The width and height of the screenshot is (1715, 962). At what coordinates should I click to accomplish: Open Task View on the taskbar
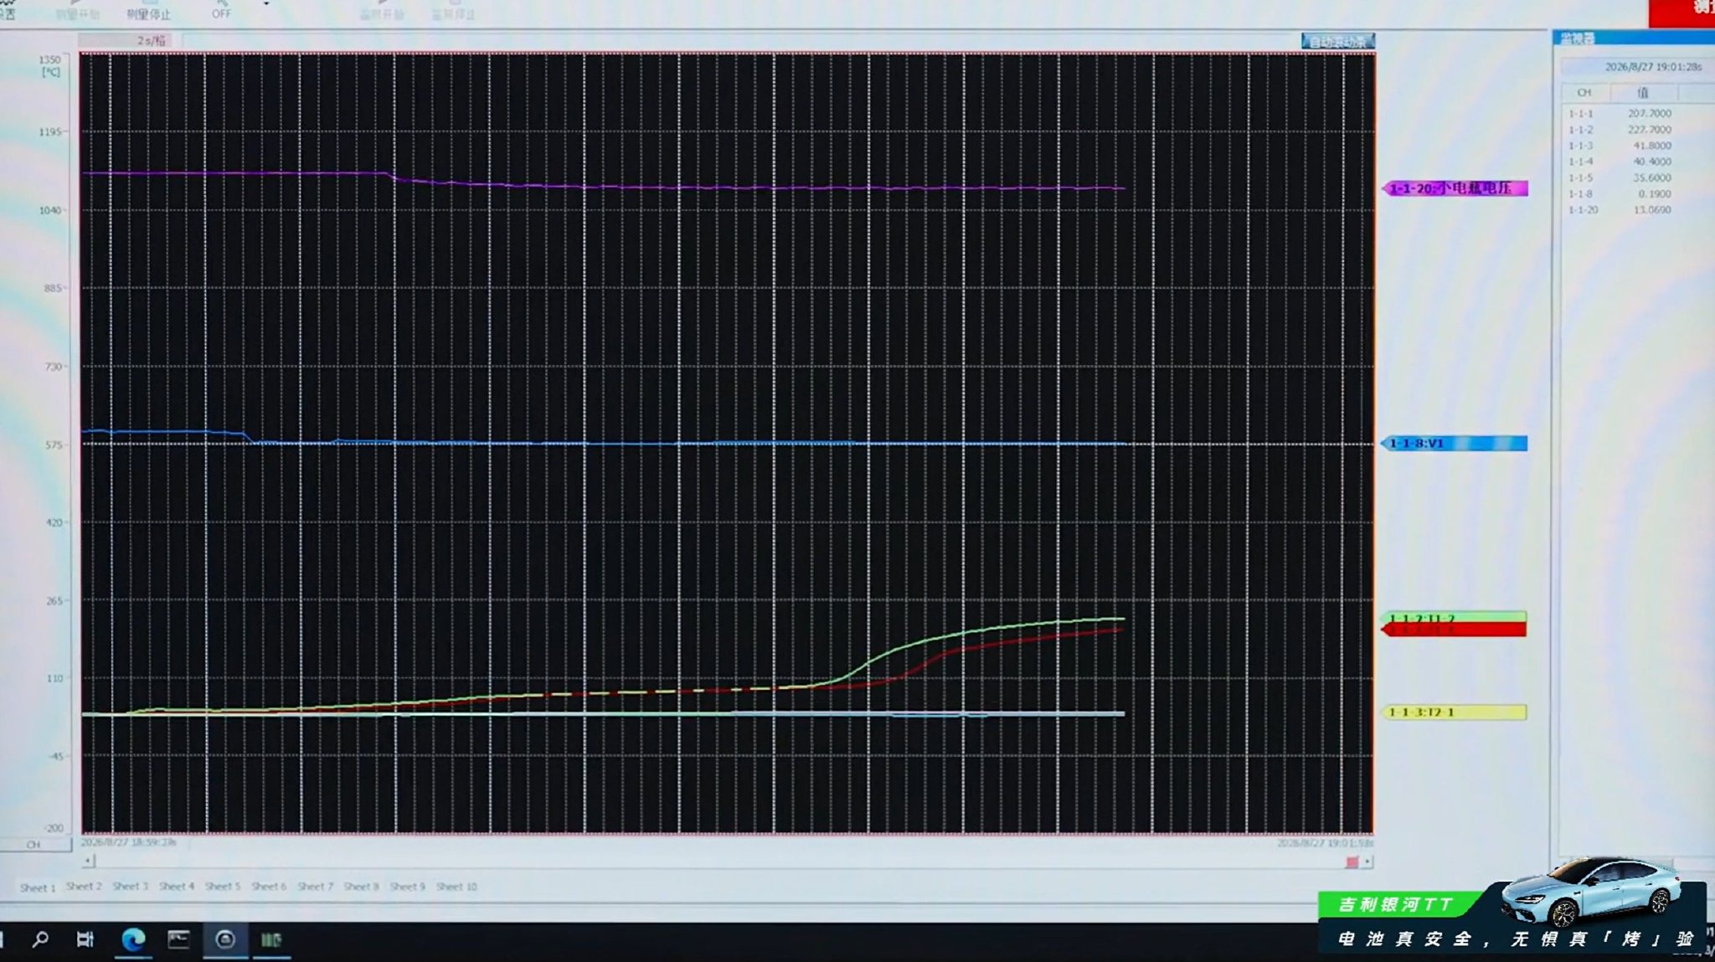pyautogui.click(x=85, y=939)
